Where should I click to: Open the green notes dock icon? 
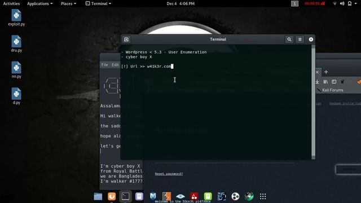coord(208,196)
